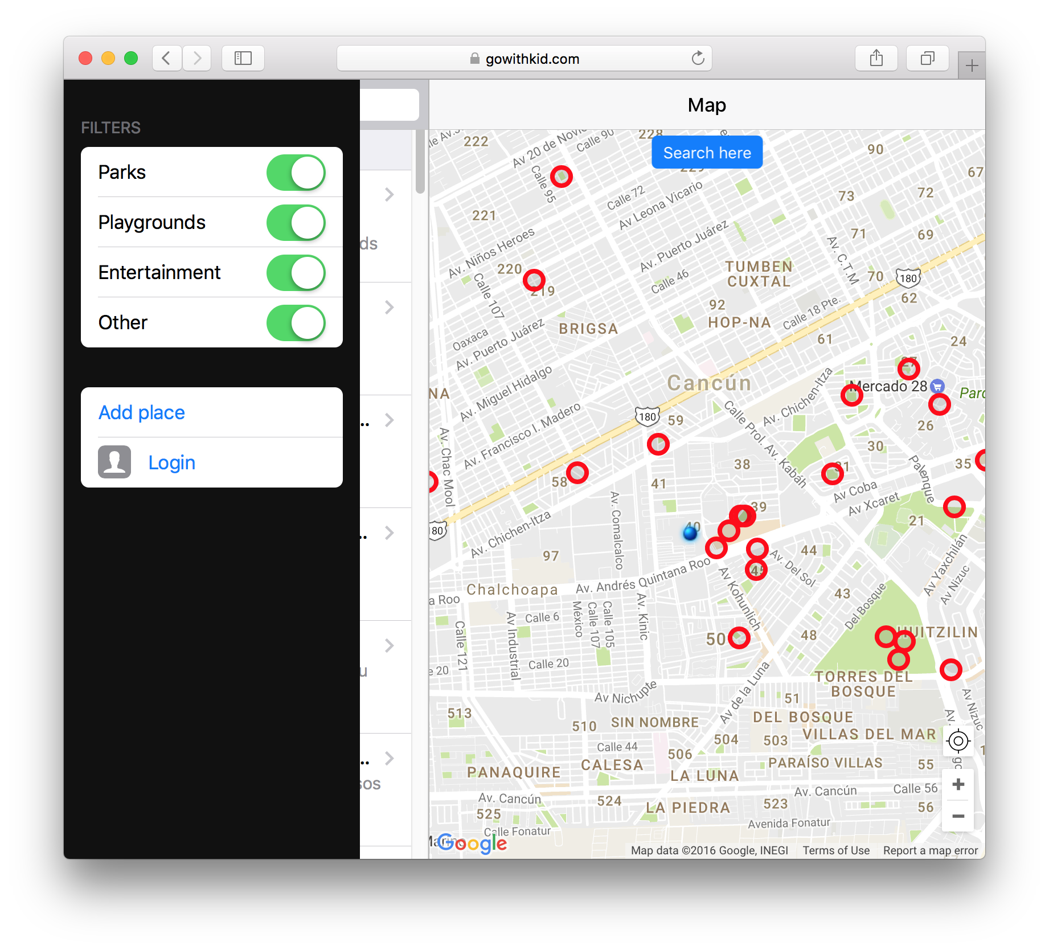Show the Safari sidebar
The height and width of the screenshot is (950, 1049).
(x=243, y=58)
